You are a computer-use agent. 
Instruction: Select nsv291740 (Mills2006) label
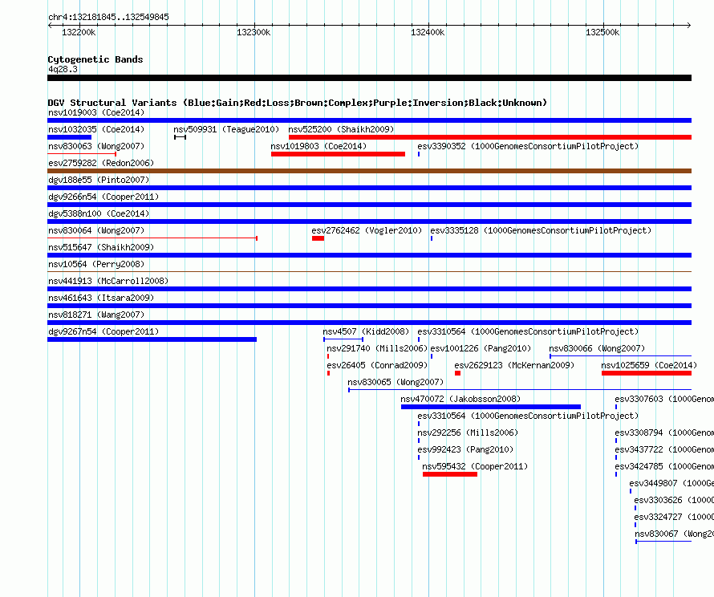pyautogui.click(x=377, y=348)
